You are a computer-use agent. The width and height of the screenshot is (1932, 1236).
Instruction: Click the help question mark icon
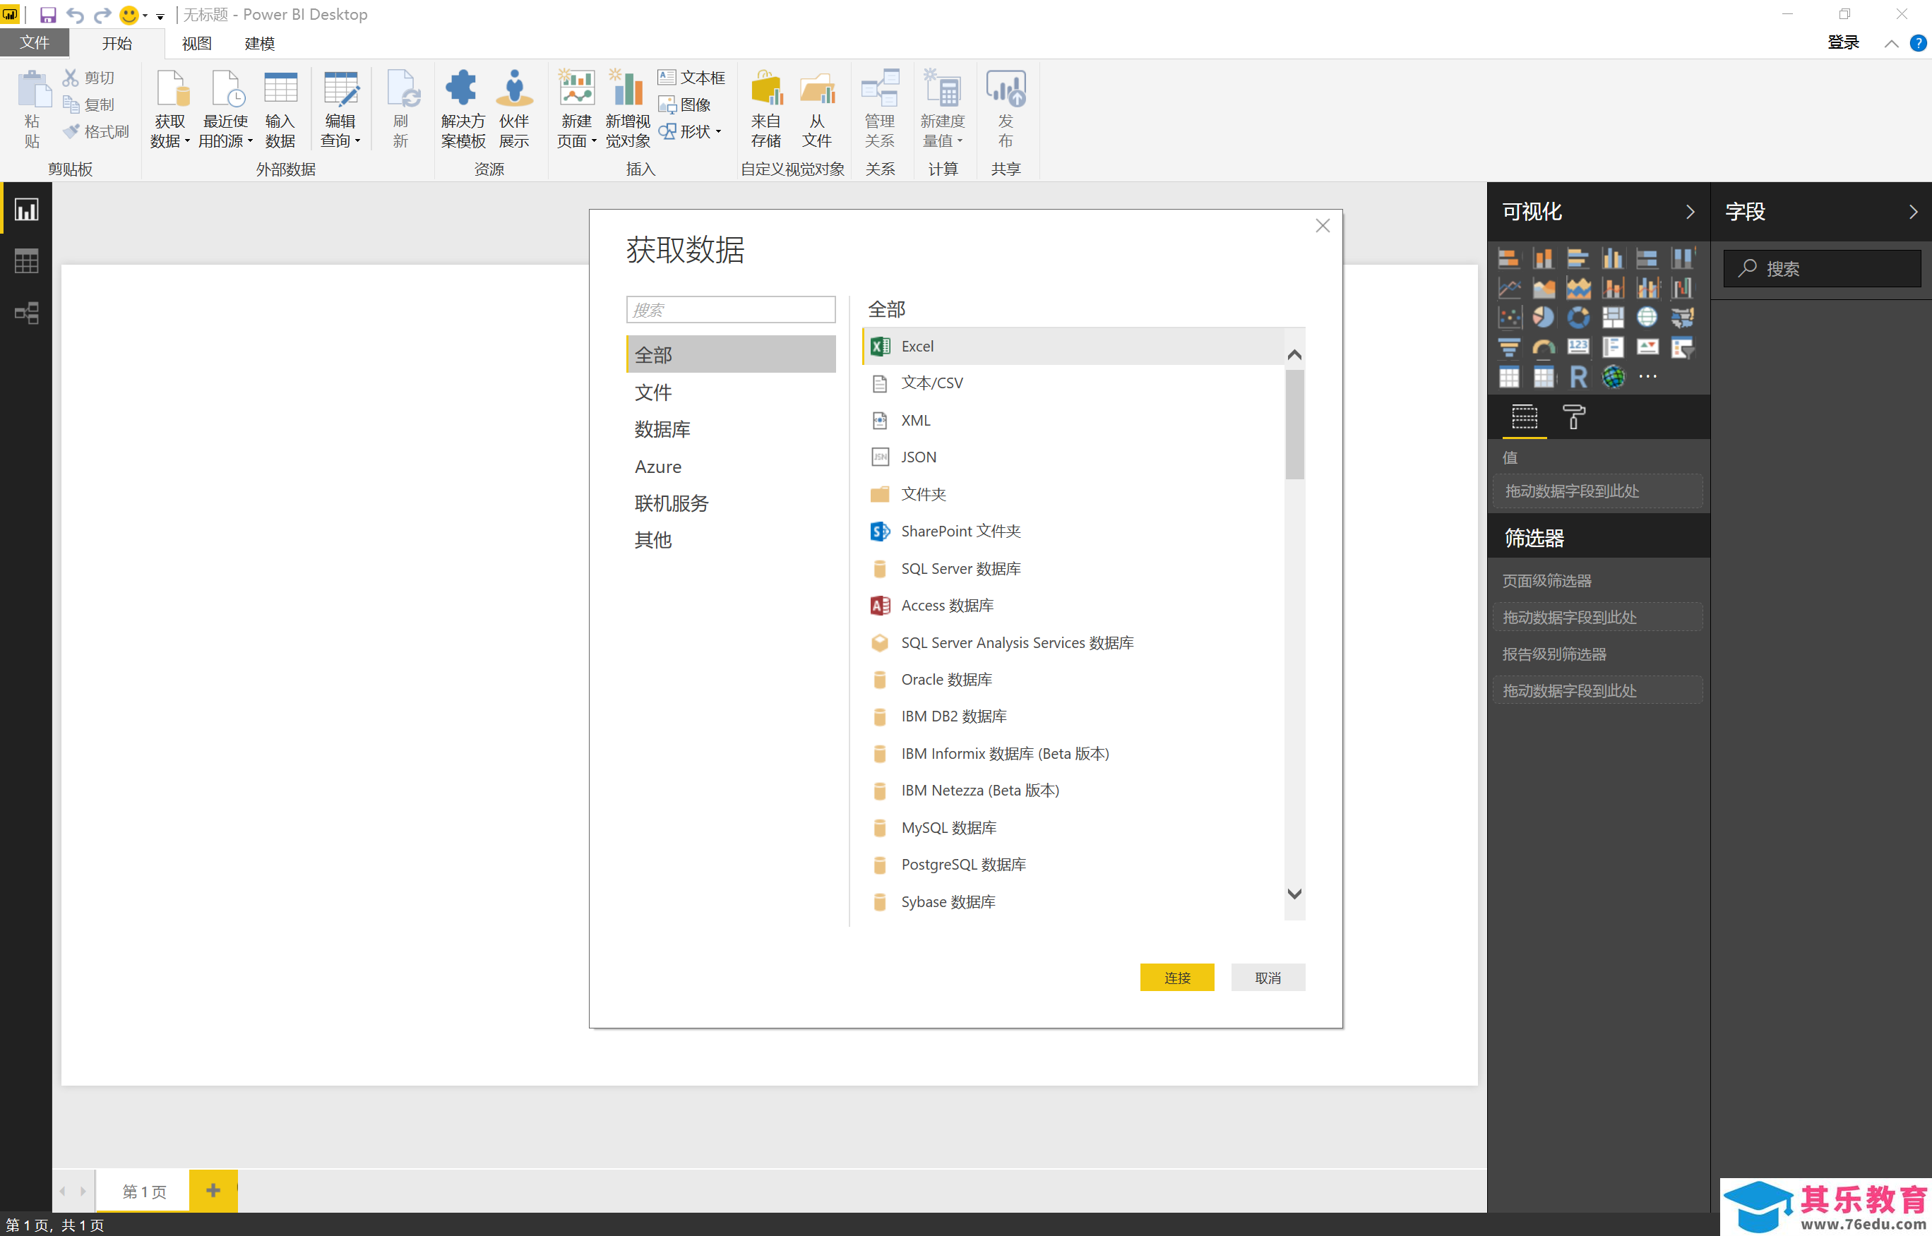coord(1918,43)
